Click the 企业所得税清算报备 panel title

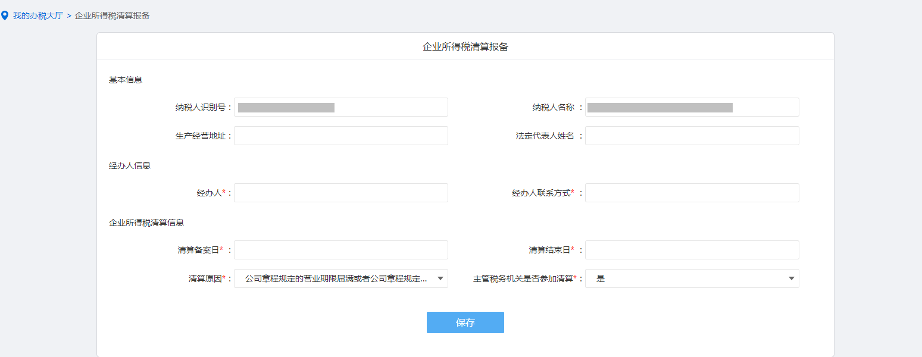click(465, 47)
